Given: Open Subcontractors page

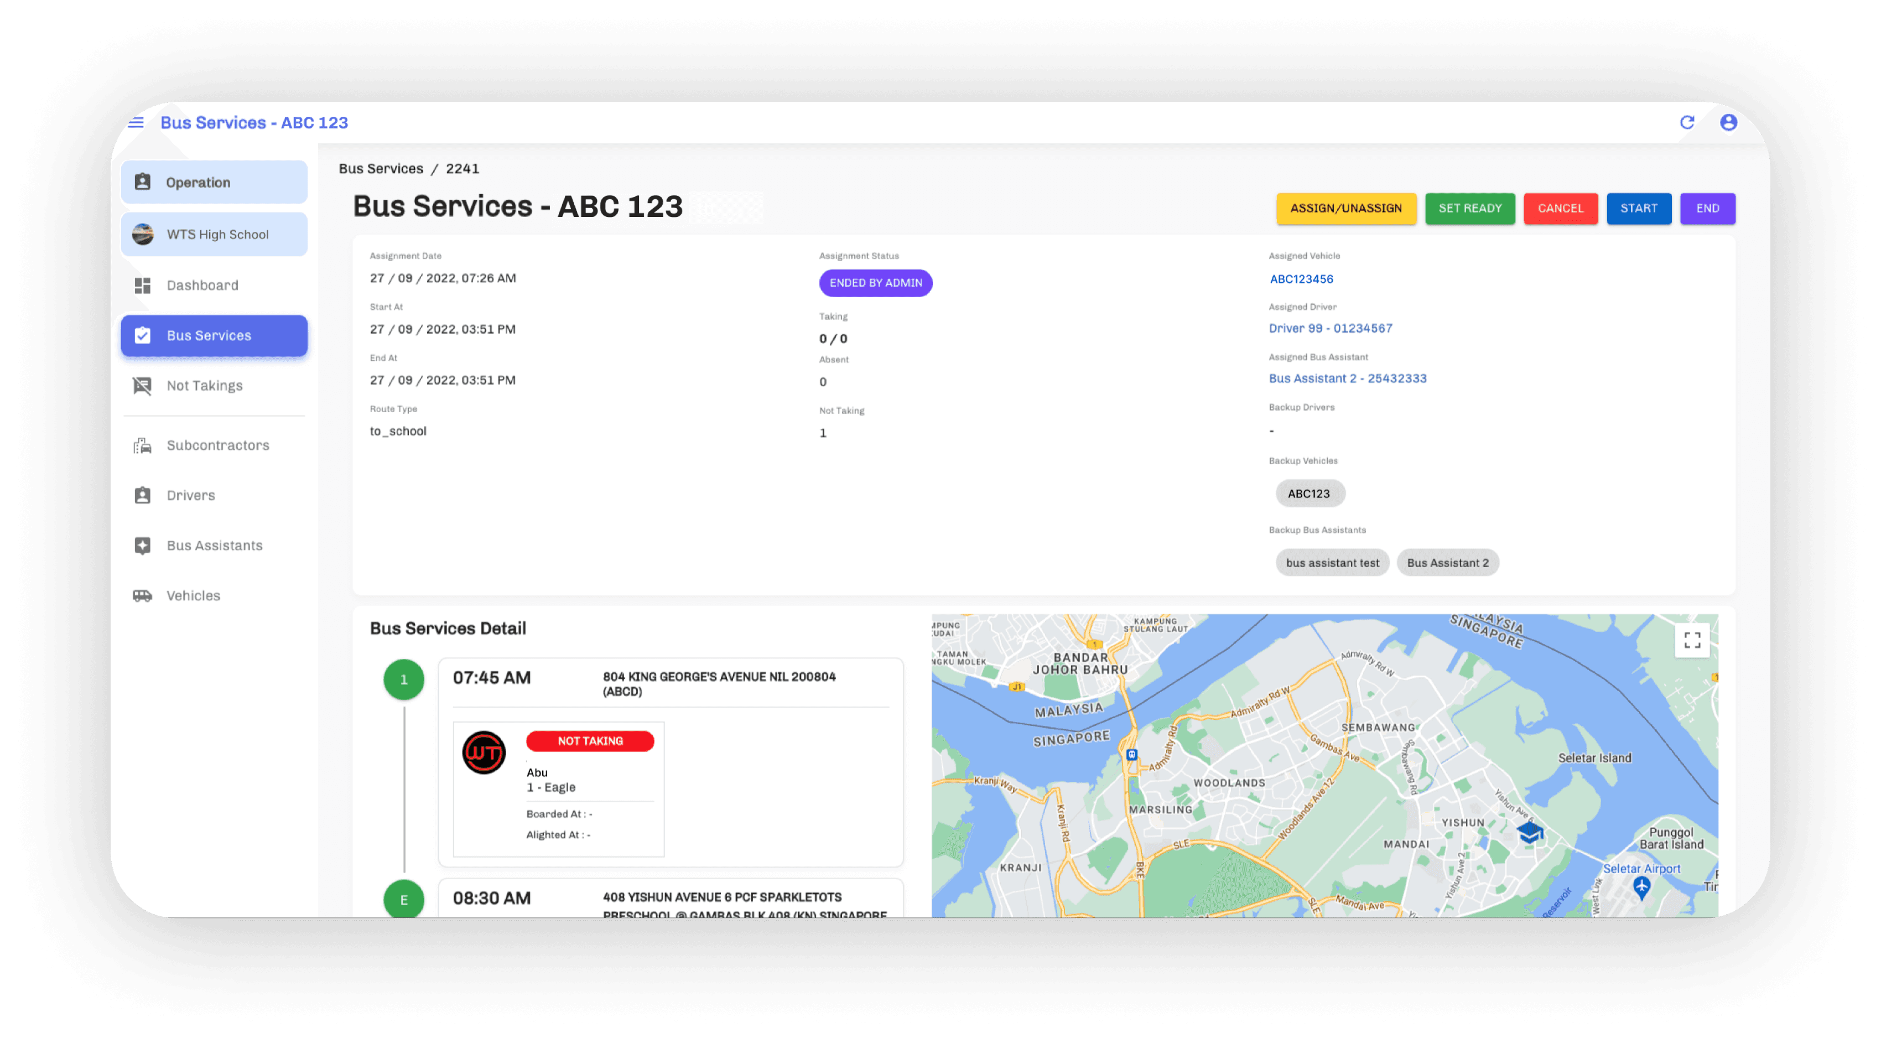Looking at the screenshot, I should tap(214, 445).
